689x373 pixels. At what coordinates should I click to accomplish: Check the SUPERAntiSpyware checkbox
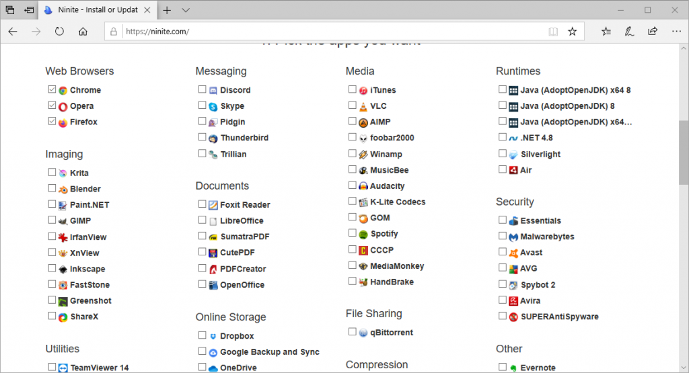(x=503, y=315)
